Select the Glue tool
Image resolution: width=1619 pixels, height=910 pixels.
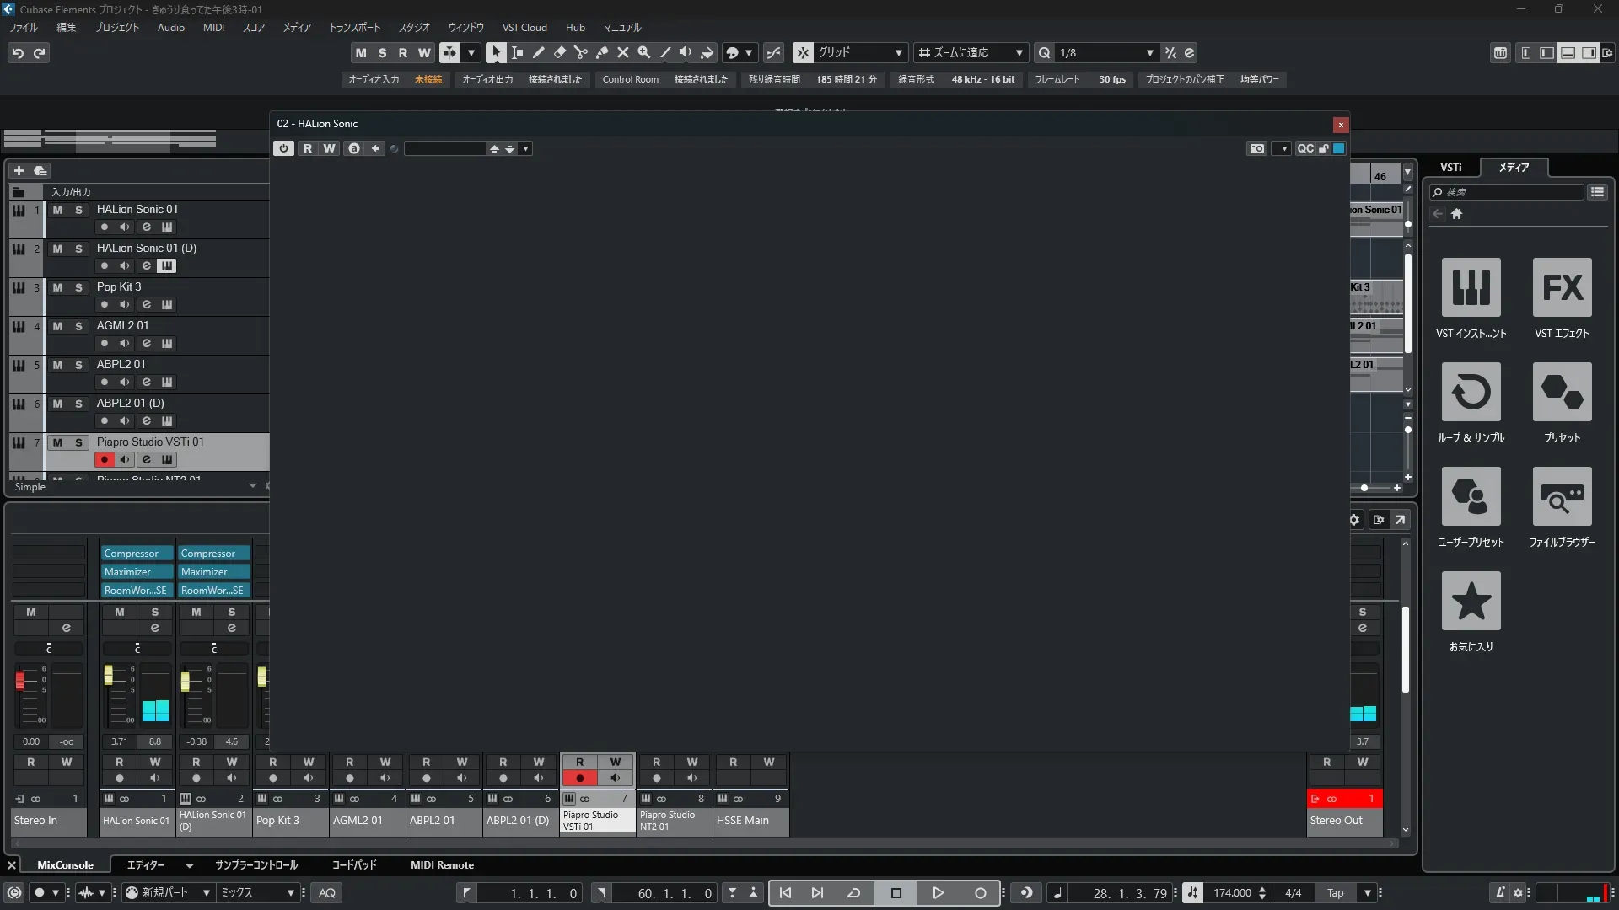click(601, 52)
